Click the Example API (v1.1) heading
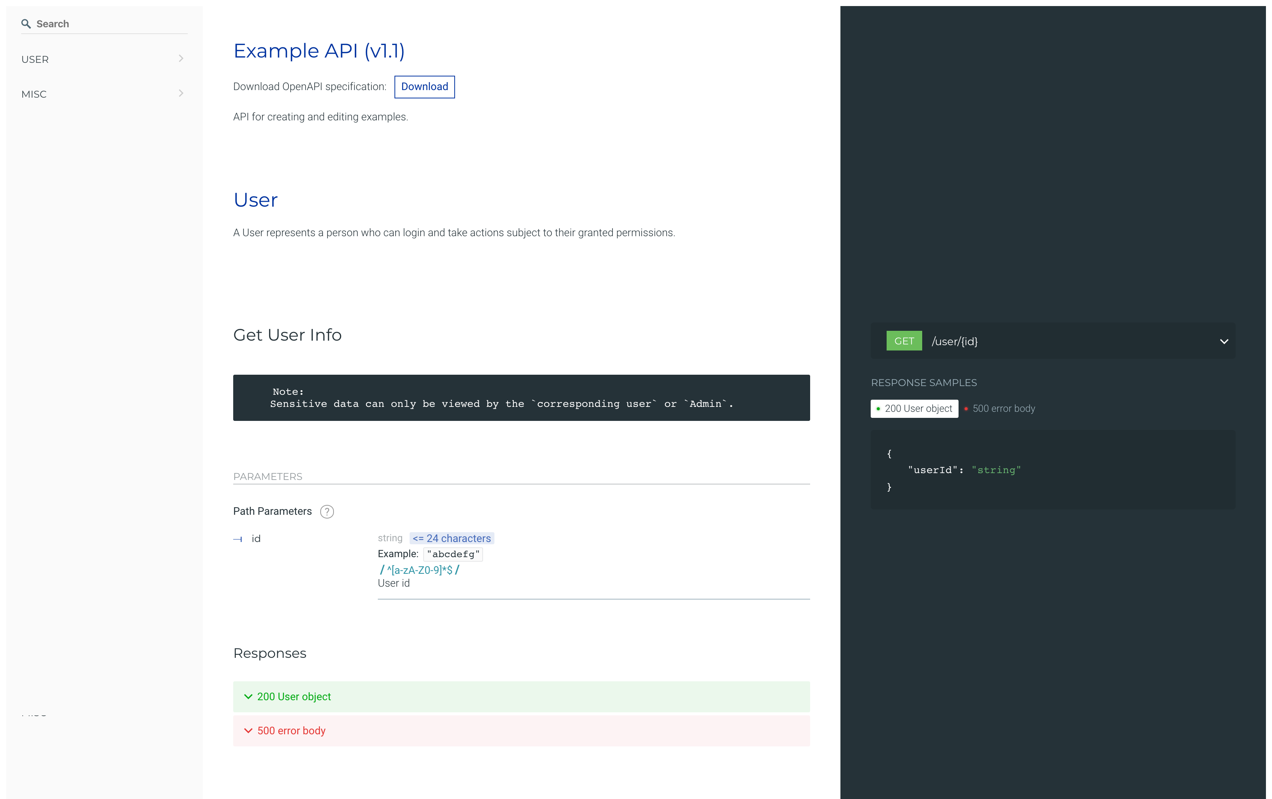Viewport: 1272px width, 799px height. click(x=319, y=51)
